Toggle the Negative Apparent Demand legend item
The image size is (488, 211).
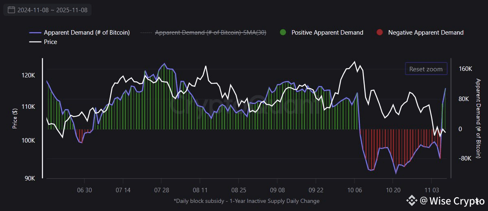420,33
